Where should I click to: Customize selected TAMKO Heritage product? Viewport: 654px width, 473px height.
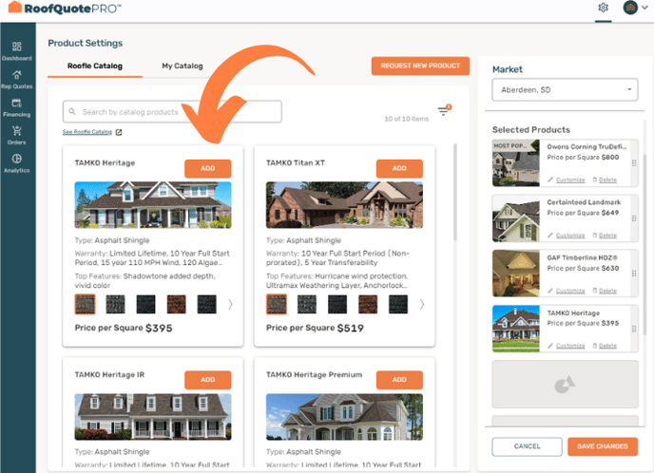tap(567, 346)
